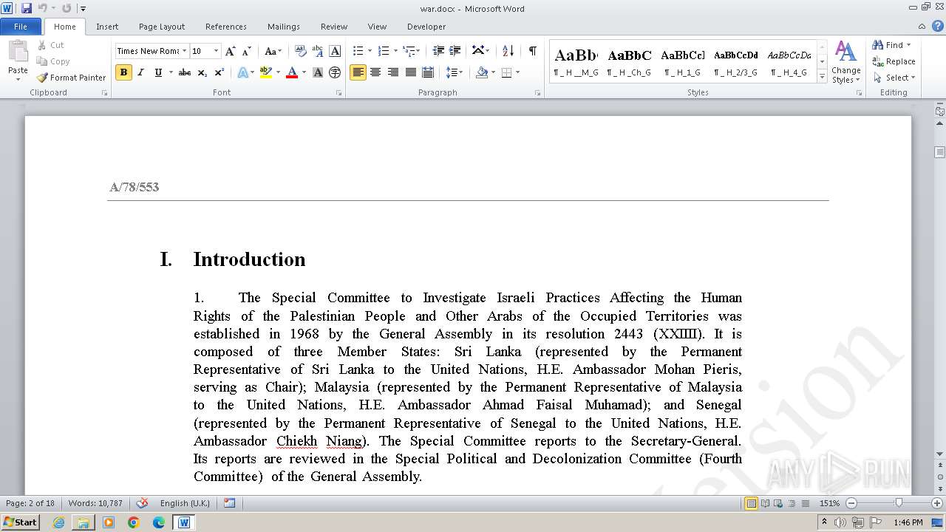The width and height of the screenshot is (946, 532).
Task: Click the Replace button in Editing group
Action: click(x=894, y=61)
